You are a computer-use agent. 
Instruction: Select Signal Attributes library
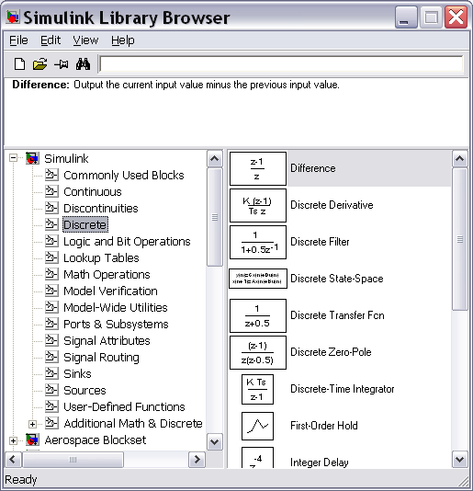click(x=107, y=341)
